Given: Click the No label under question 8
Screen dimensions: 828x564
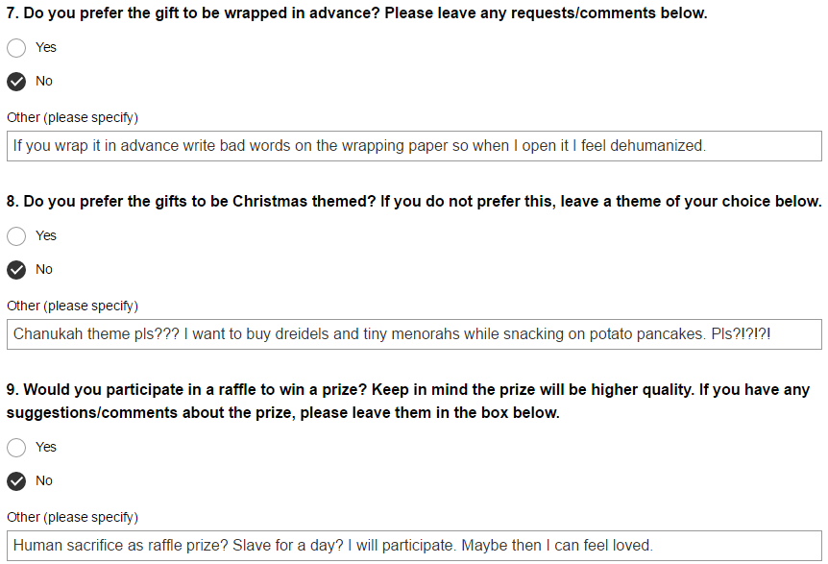Looking at the screenshot, I should [x=44, y=269].
